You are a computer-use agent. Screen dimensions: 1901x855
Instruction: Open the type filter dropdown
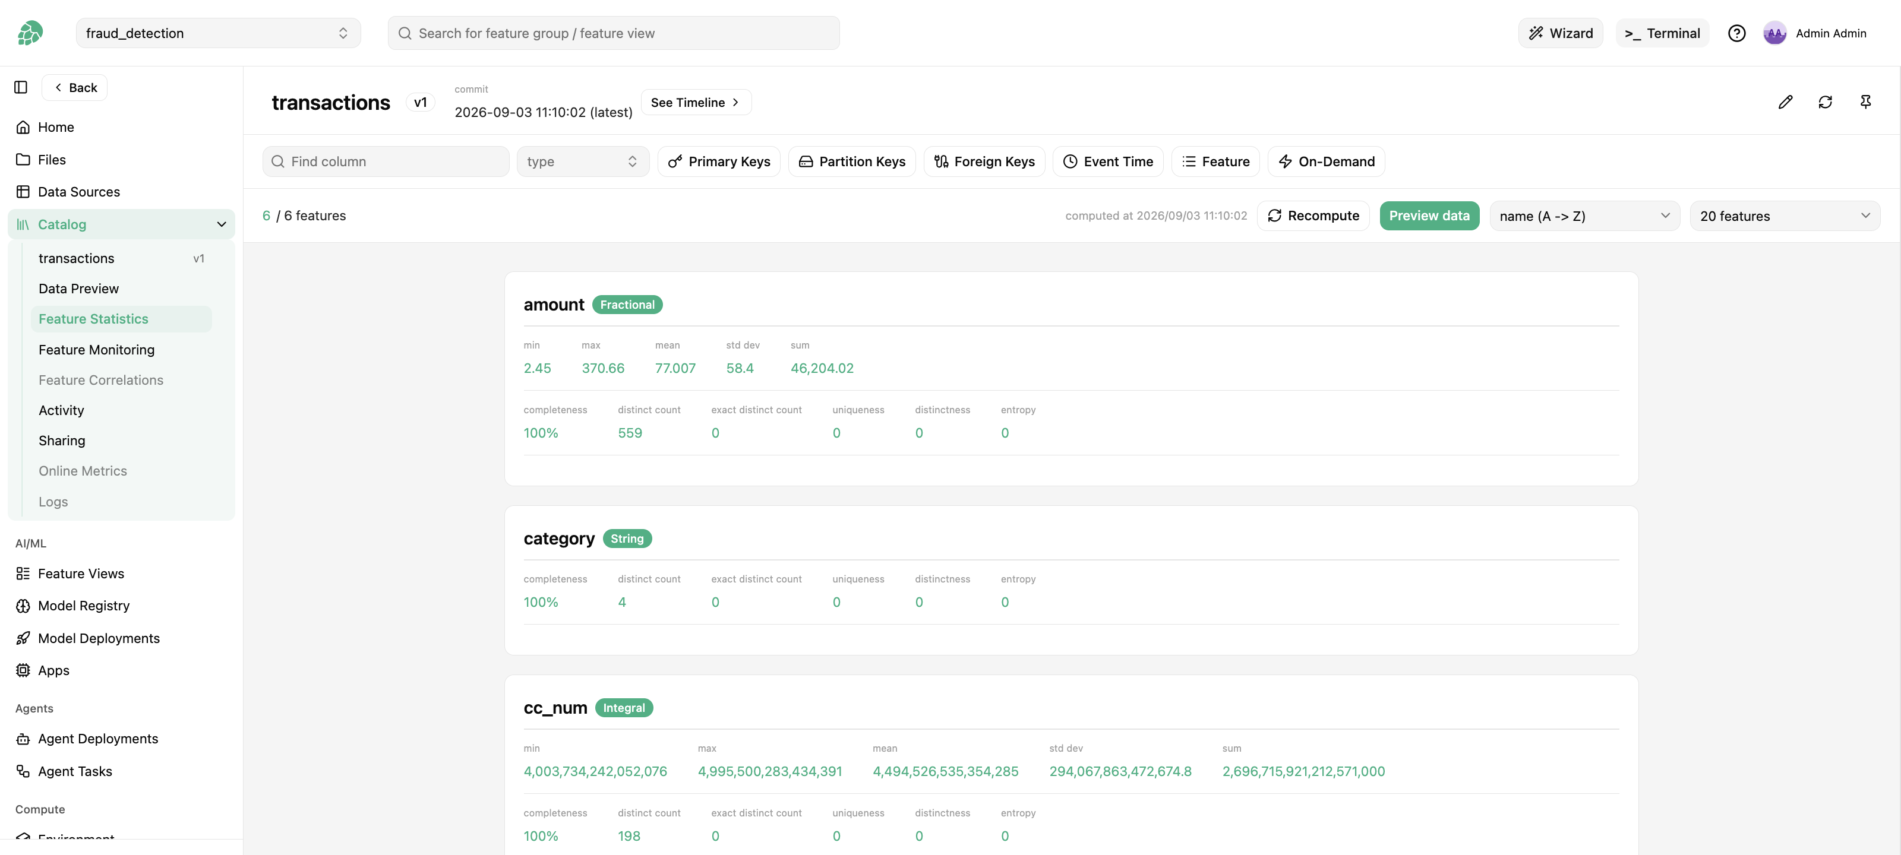coord(582,161)
